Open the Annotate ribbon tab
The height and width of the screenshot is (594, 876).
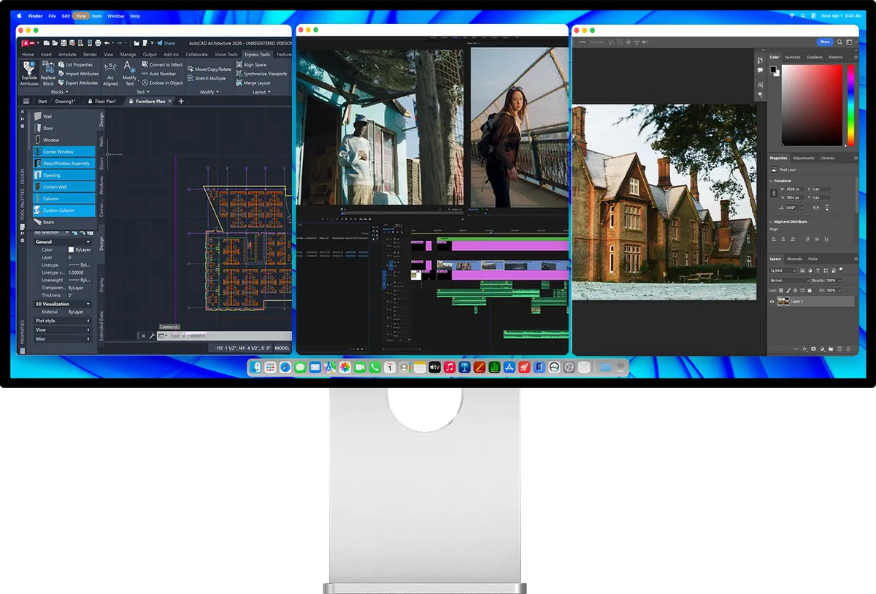(x=67, y=54)
